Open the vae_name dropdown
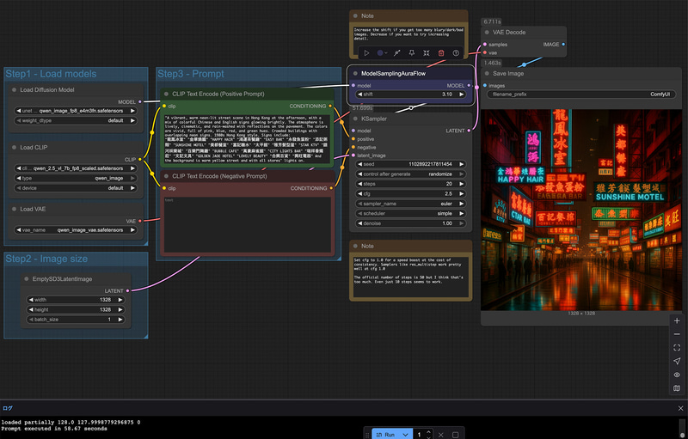Image resolution: width=688 pixels, height=439 pixels. [76, 230]
